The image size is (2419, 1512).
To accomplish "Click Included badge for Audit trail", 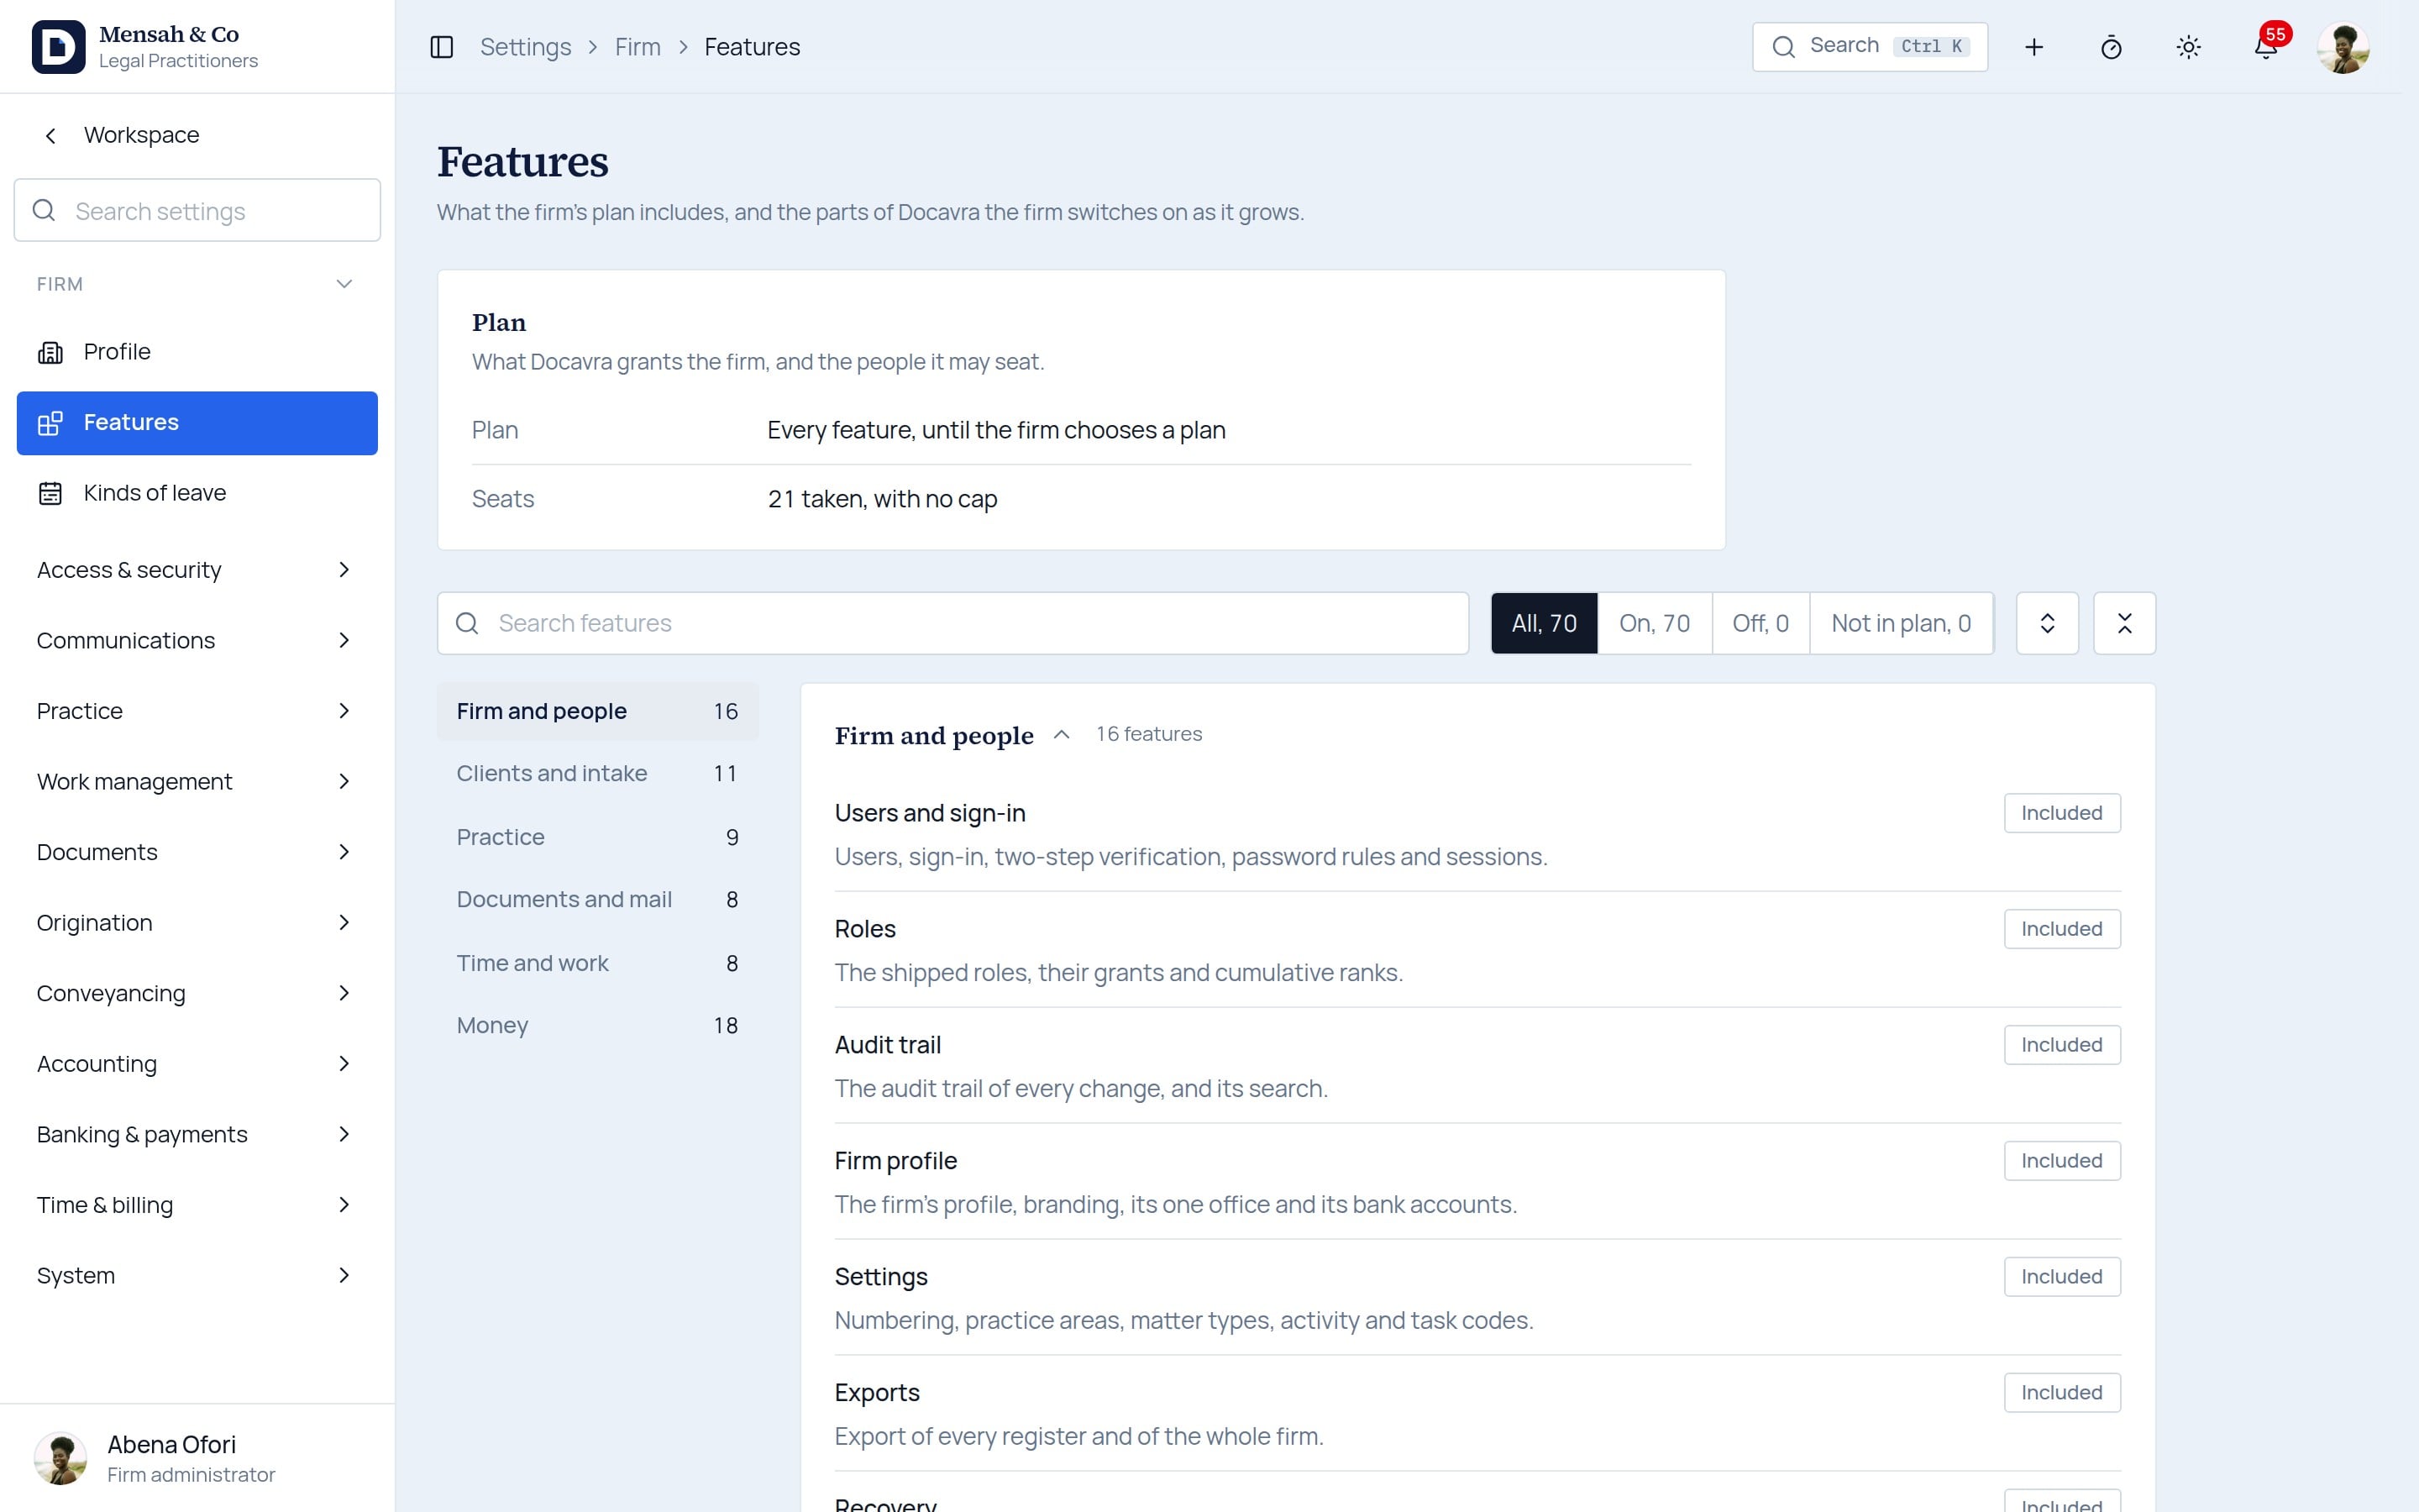I will tap(2062, 1045).
